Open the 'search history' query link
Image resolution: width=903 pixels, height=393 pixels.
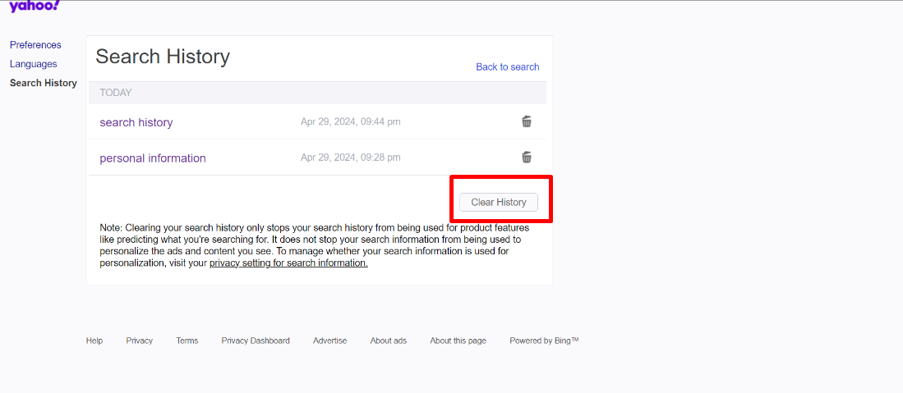[136, 122]
